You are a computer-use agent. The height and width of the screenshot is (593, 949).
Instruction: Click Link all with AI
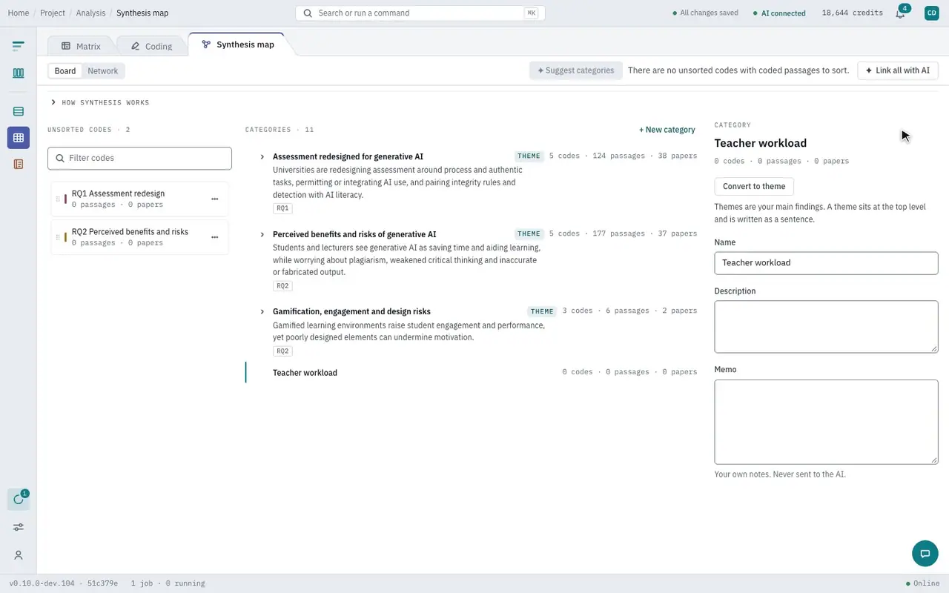[x=898, y=70]
